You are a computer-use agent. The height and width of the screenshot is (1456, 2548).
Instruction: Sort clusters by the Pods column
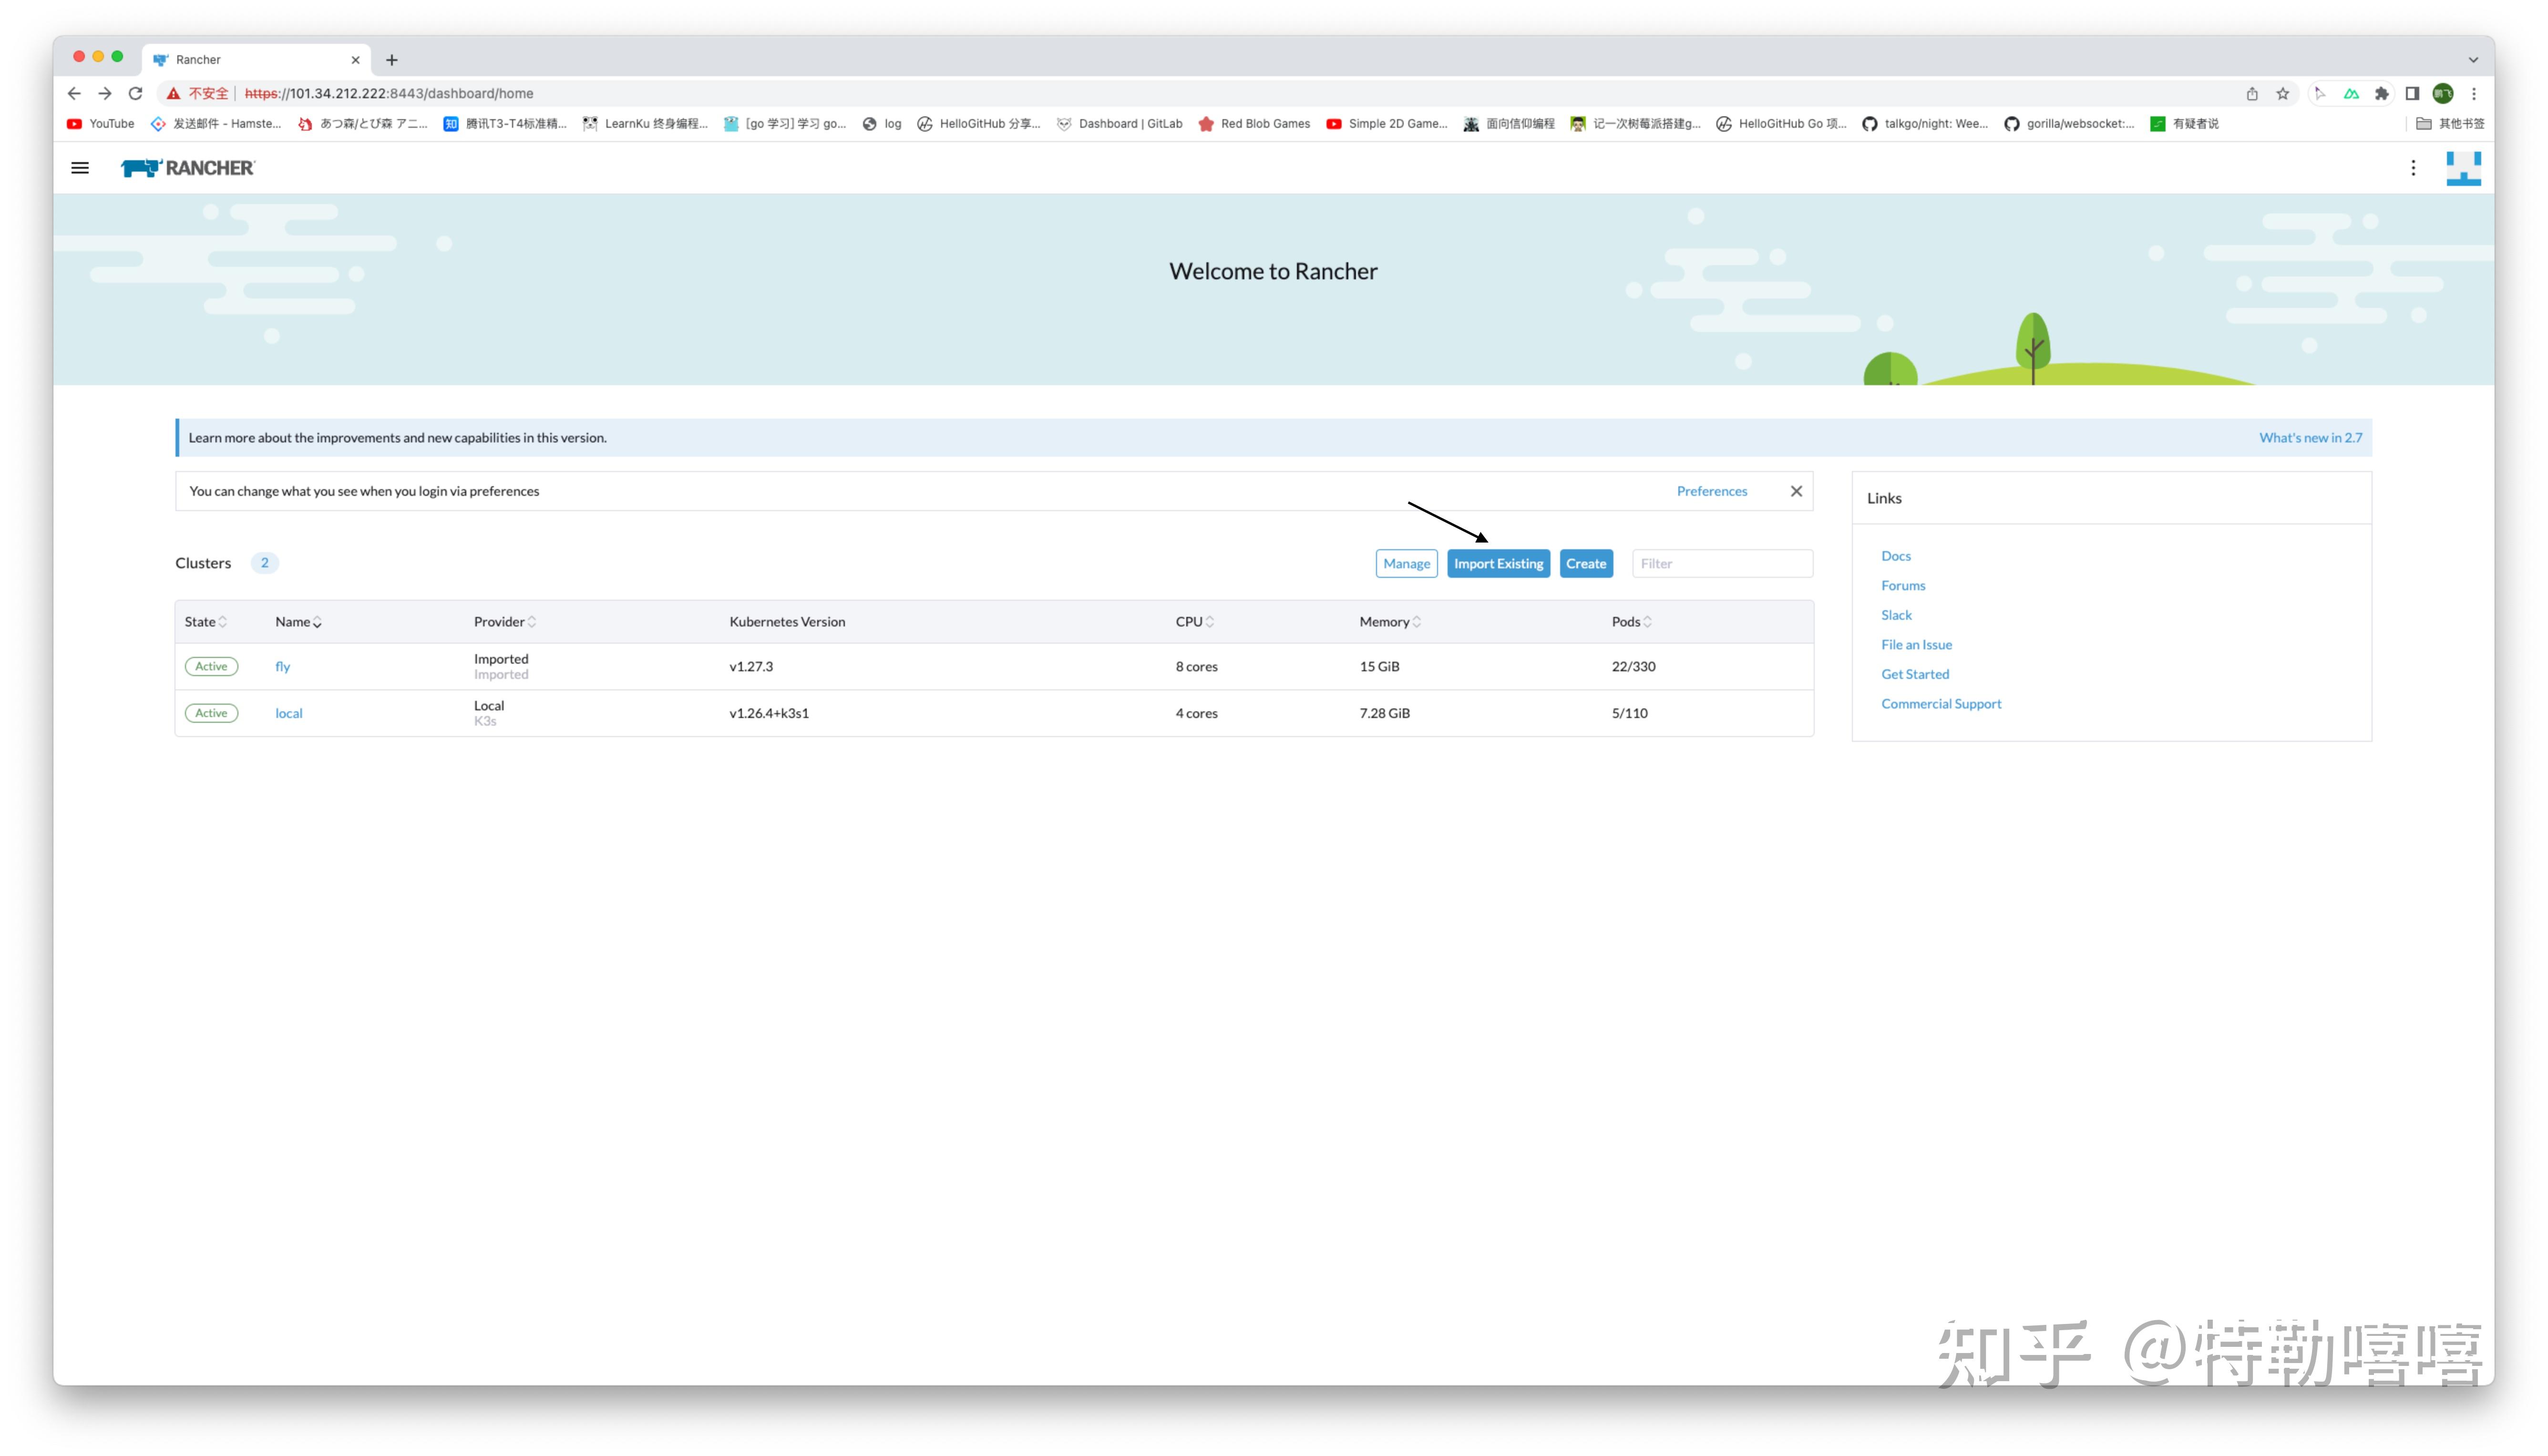tap(1631, 622)
